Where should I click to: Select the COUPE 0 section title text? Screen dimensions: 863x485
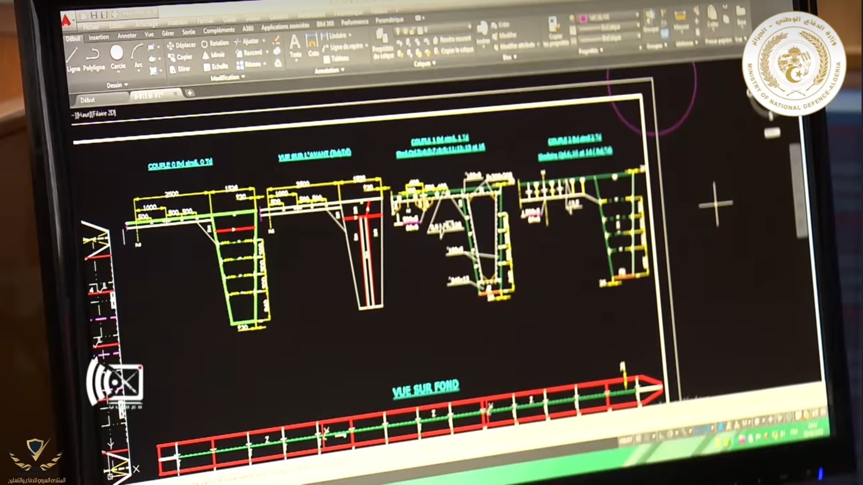click(180, 163)
